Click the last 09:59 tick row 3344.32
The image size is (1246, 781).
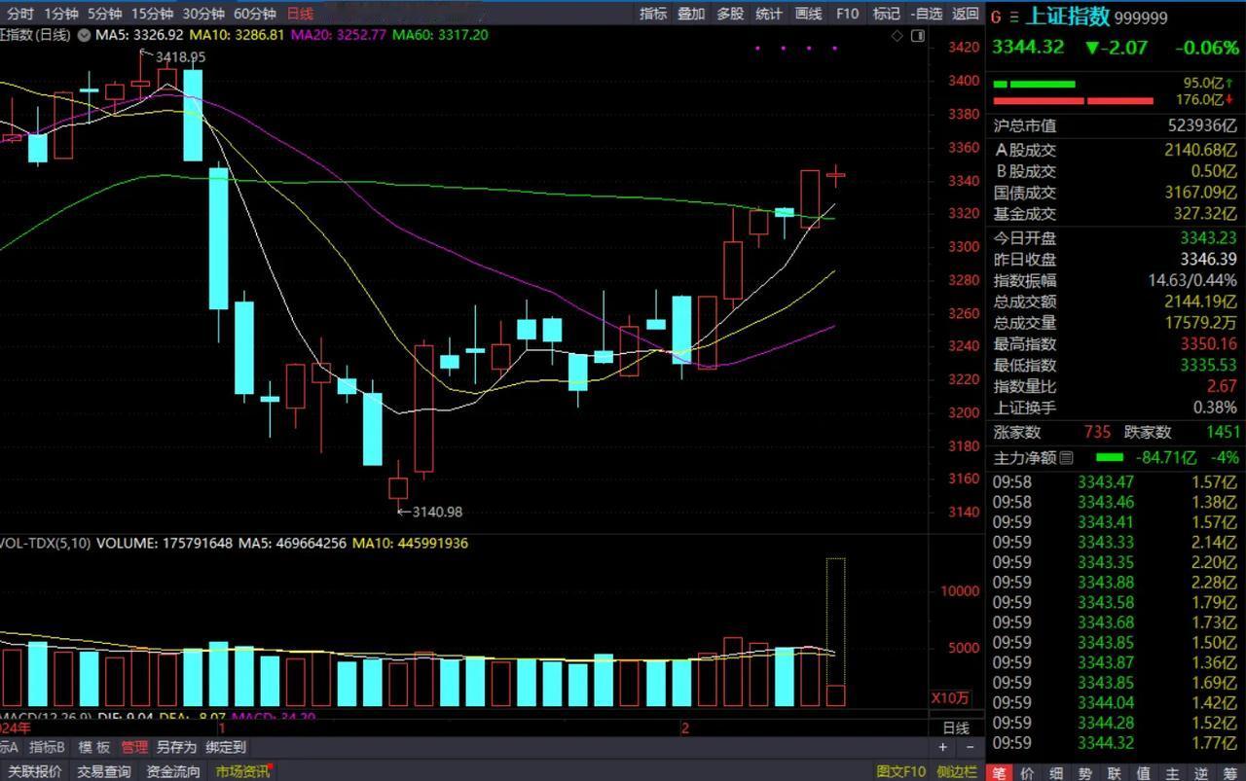point(1116,744)
